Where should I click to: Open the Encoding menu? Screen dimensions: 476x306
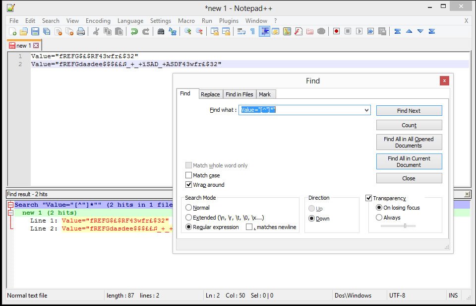tap(98, 21)
